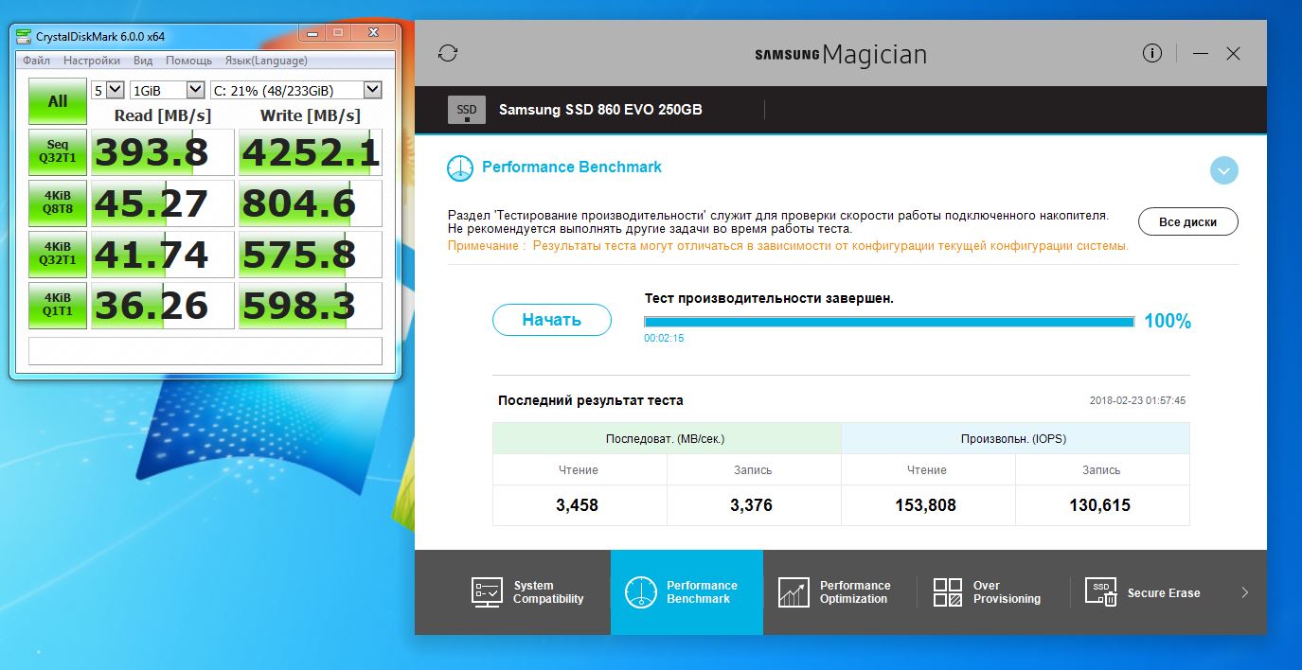Image resolution: width=1302 pixels, height=670 pixels.
Task: Click the empty text field in CrystalDiskMark
Action: (205, 350)
